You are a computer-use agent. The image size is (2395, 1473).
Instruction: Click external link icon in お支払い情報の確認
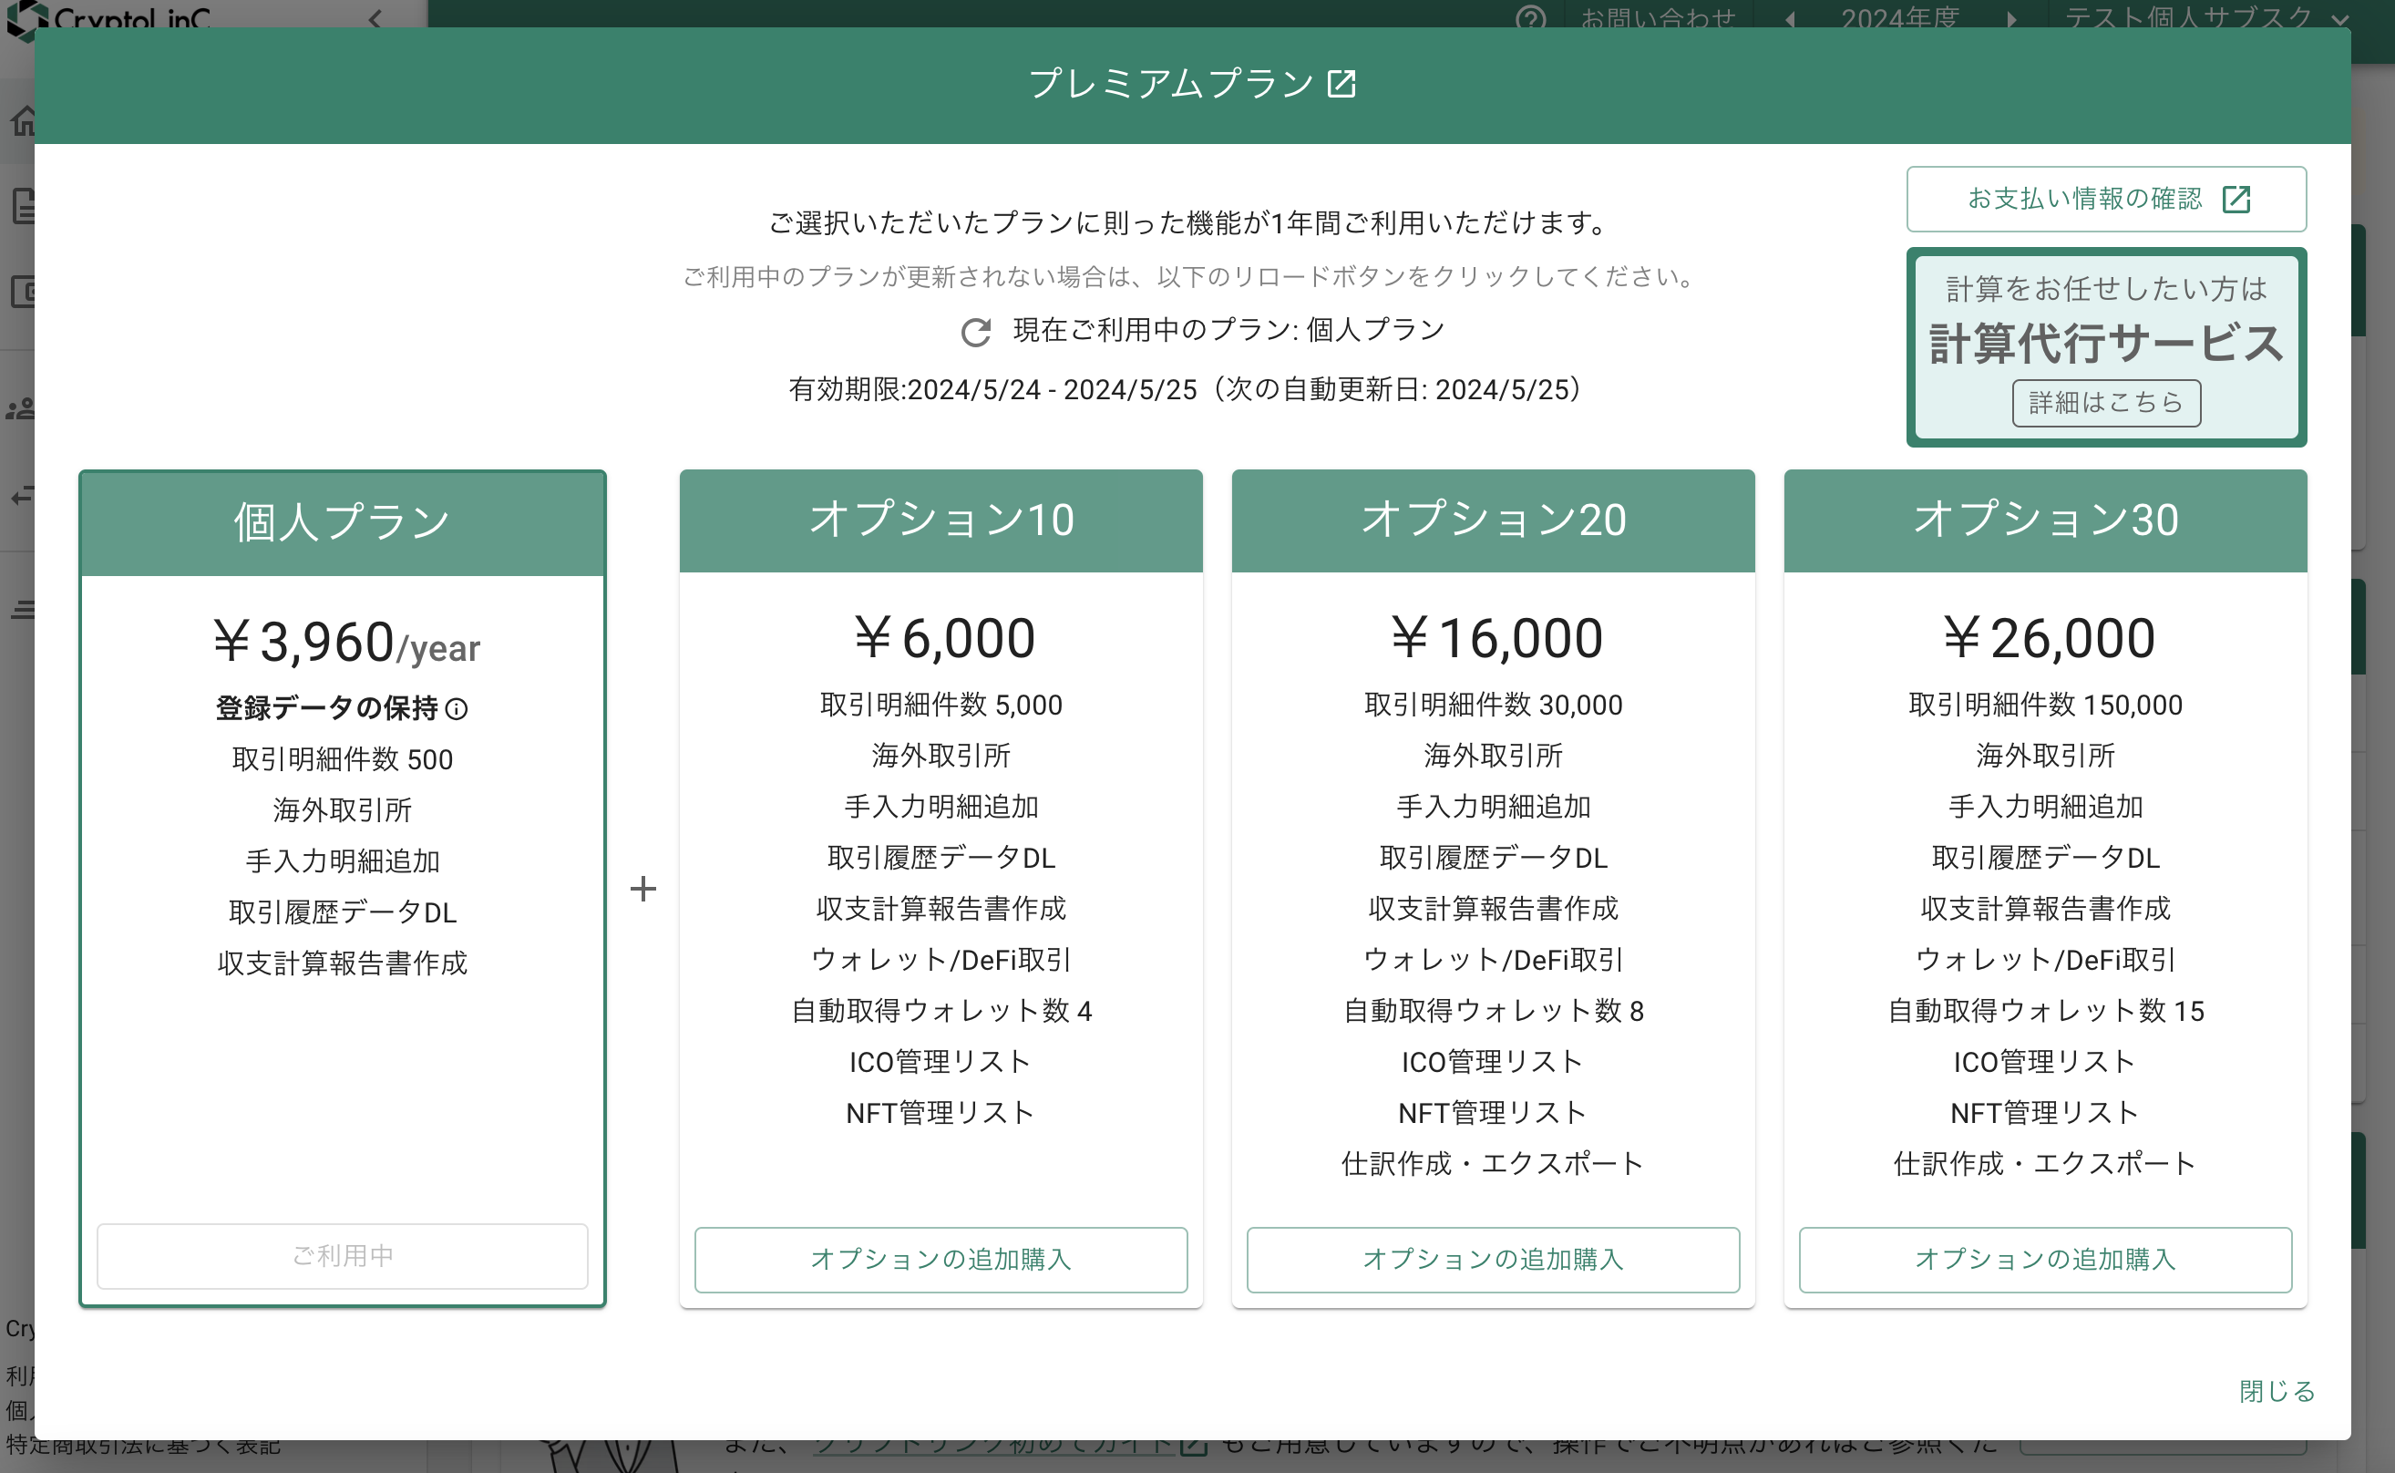coord(2236,200)
